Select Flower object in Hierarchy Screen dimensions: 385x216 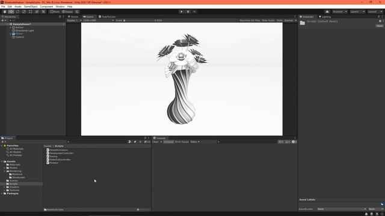tap(19, 34)
